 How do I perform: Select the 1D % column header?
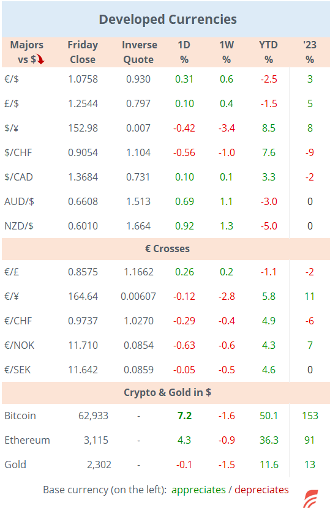[184, 52]
